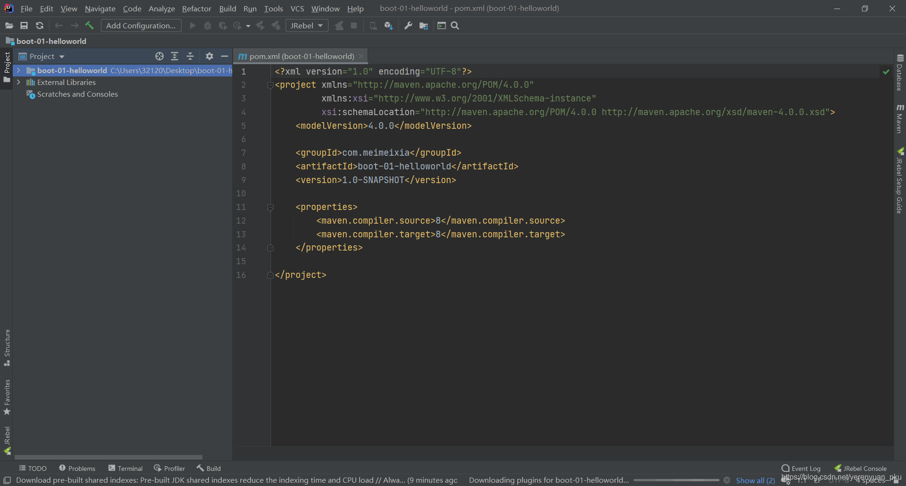Cancel the downloading plugins progress task
Image resolution: width=906 pixels, height=486 pixels.
pos(727,480)
